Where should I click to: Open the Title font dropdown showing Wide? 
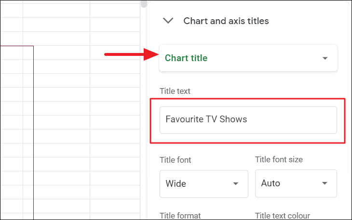(x=203, y=183)
